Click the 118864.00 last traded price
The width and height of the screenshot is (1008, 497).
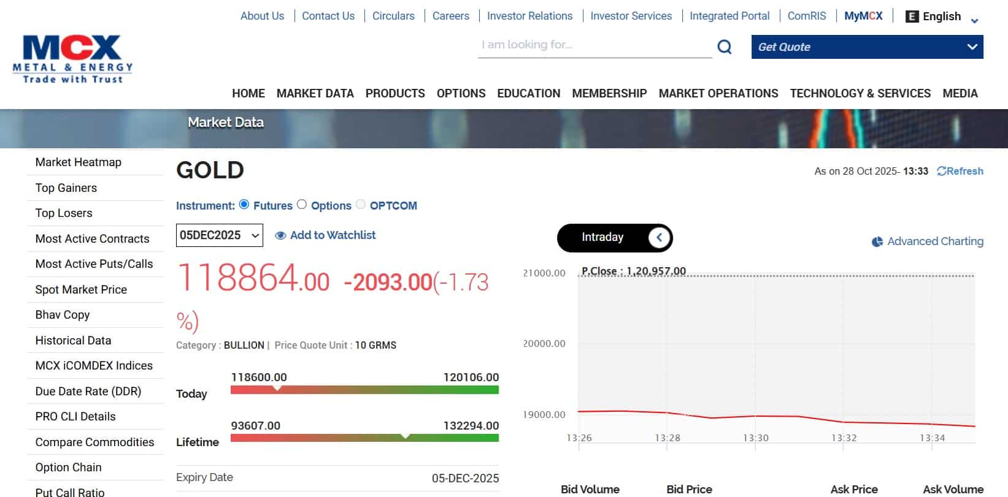[x=253, y=279]
